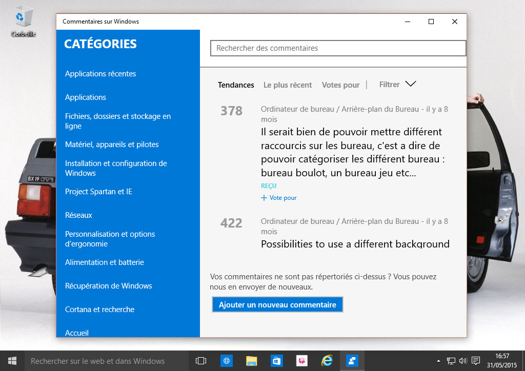Image resolution: width=525 pixels, height=371 pixels.
Task: Select the Accueil category
Action: (x=77, y=333)
